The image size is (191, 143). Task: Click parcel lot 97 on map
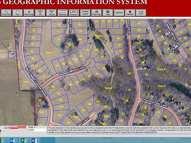point(70,84)
